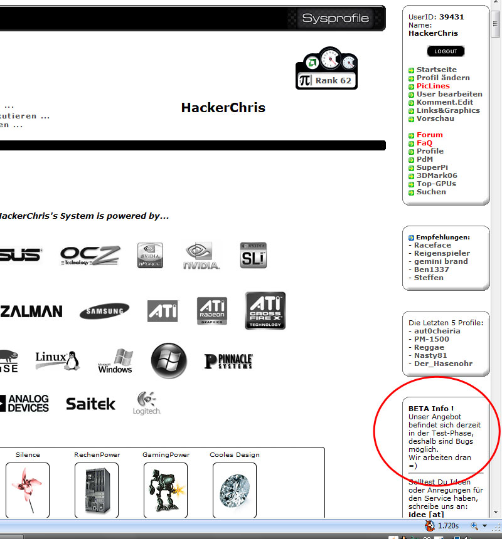Select the Cooles Design diamond award
The width and height of the screenshot is (502, 539).
235,490
